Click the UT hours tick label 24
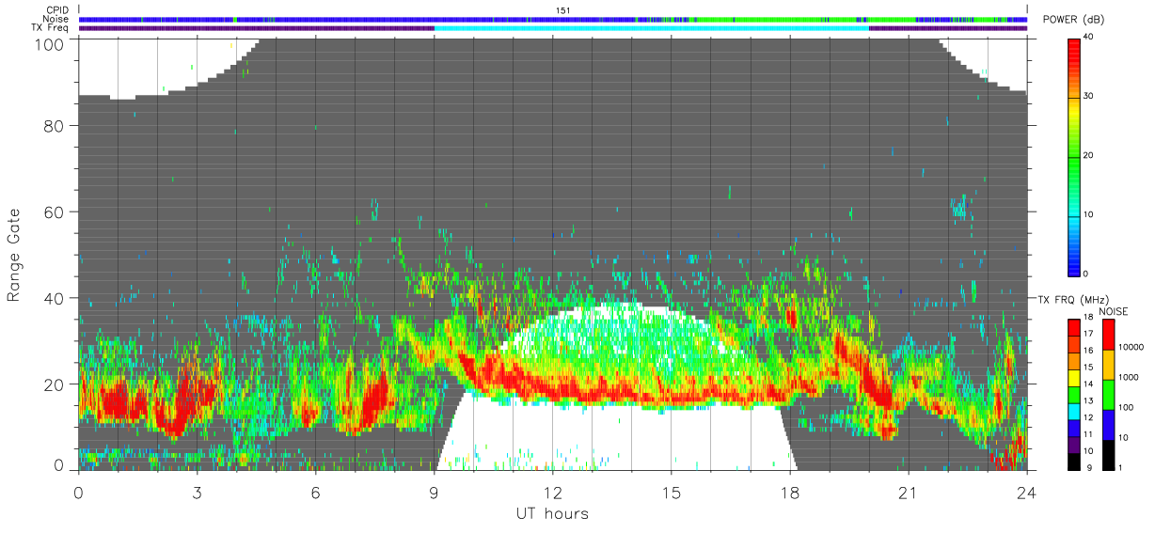 pyautogui.click(x=1026, y=493)
